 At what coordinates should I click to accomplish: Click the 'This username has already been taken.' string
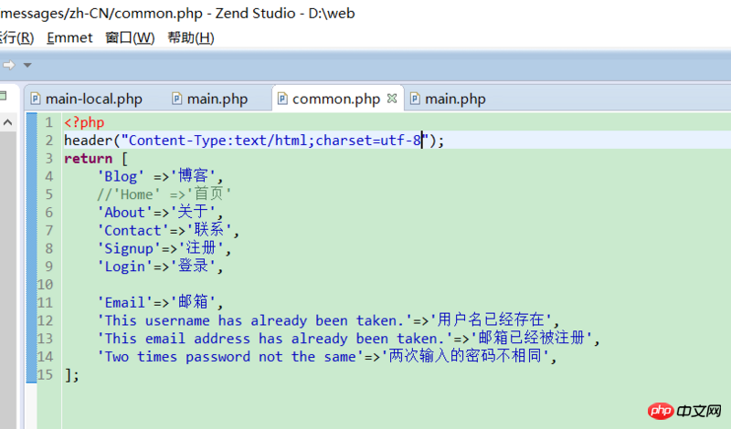[254, 320]
